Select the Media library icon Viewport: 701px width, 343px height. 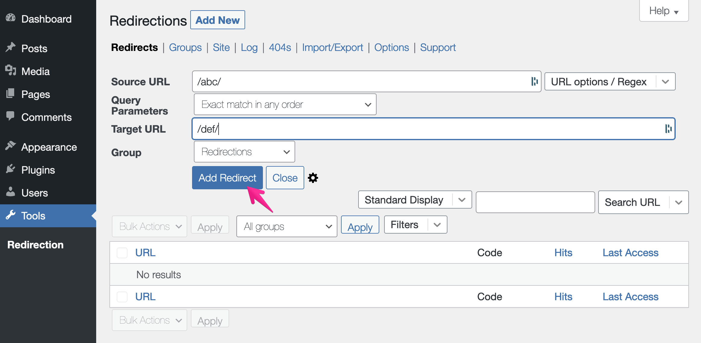(11, 71)
